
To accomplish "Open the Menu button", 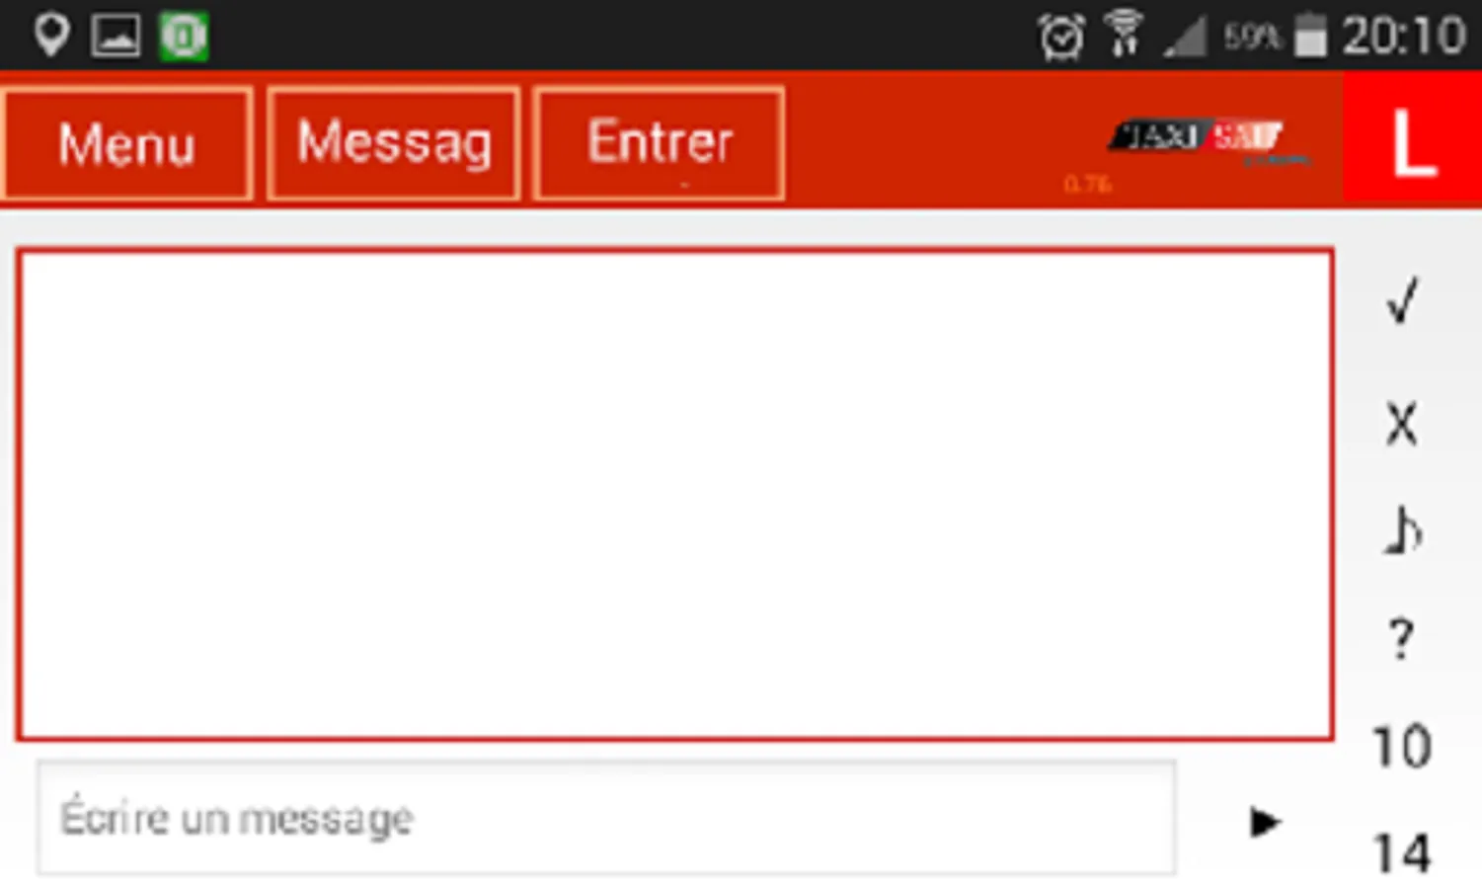I will coord(126,144).
